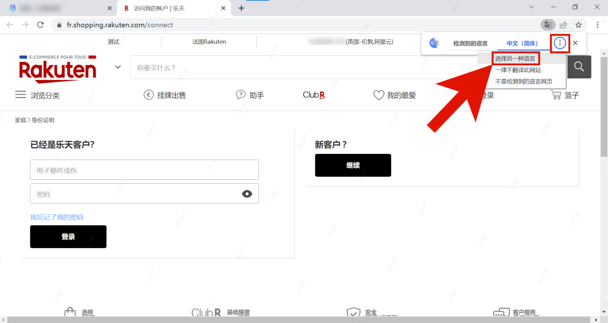
Task: Click the browser forward arrow
Action: point(25,25)
